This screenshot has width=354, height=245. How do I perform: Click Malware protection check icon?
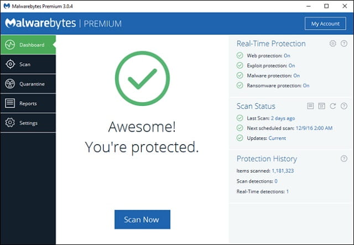(x=240, y=76)
